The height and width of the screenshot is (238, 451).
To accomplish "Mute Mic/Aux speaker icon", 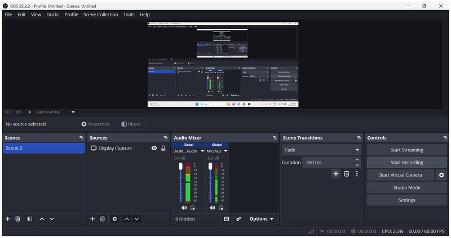I will tap(213, 208).
